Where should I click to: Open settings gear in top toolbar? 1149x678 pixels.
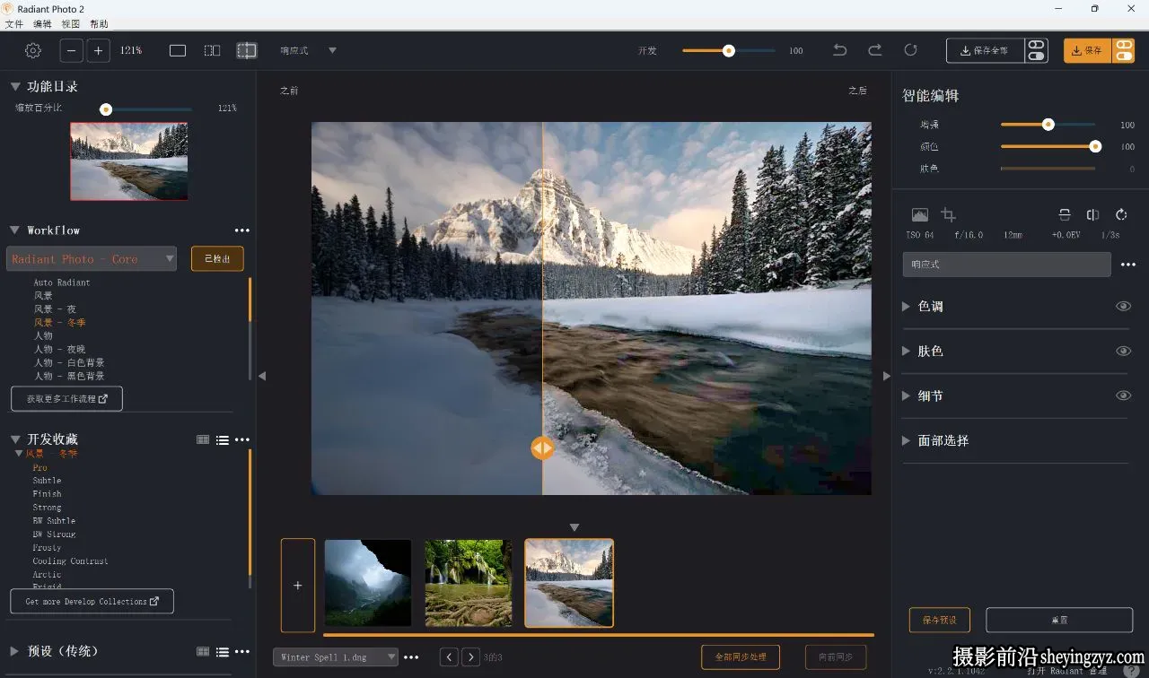coord(33,50)
